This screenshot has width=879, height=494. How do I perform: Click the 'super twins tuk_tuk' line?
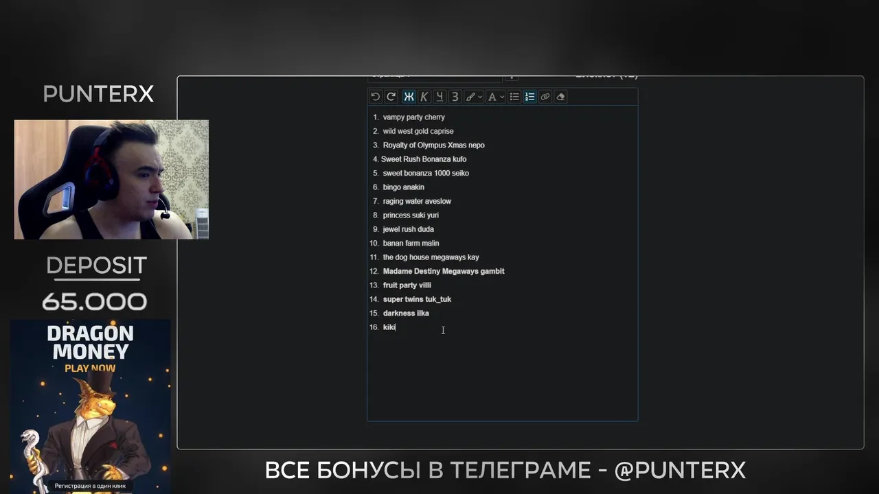(x=417, y=299)
